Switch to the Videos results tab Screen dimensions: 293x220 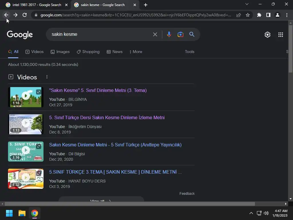[x=35, y=52]
